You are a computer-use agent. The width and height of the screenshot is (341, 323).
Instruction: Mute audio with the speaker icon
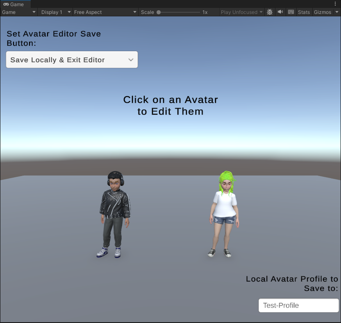click(280, 12)
